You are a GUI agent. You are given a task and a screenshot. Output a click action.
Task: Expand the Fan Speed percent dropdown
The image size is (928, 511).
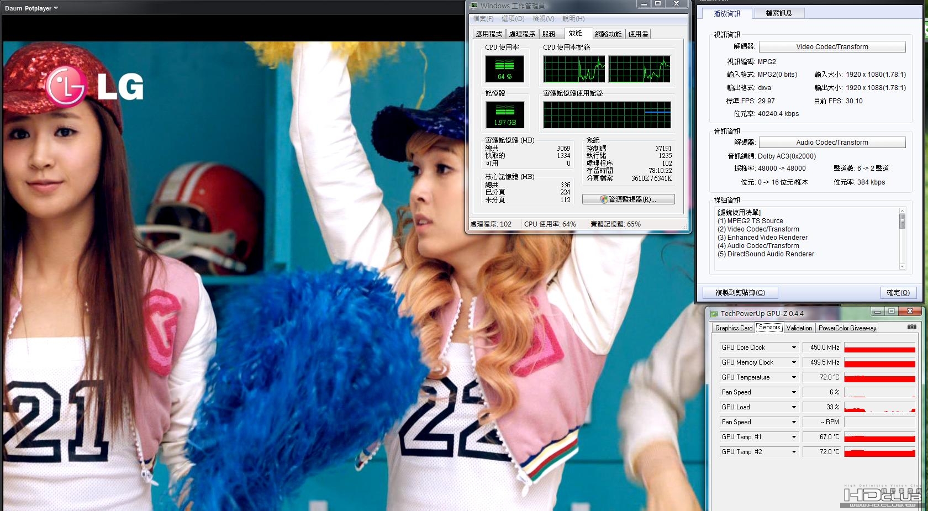point(794,392)
